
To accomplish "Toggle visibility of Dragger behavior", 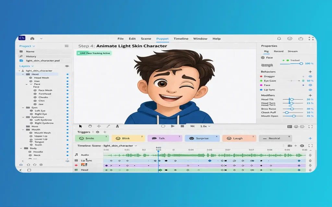I will point(310,77).
